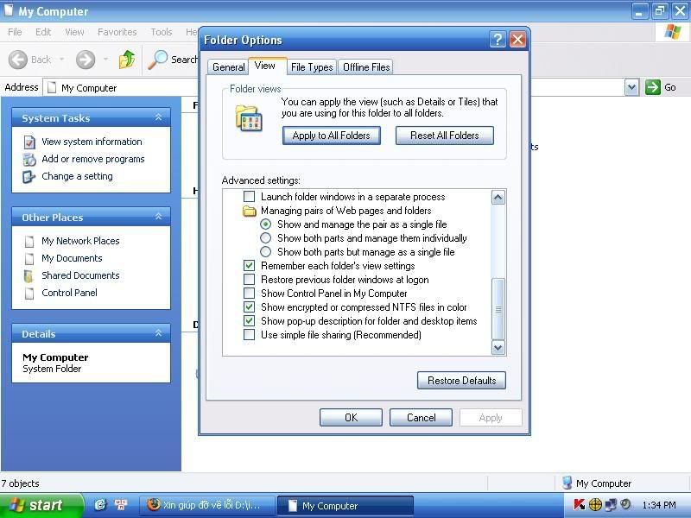Click the My Network Places icon

[x=29, y=241]
